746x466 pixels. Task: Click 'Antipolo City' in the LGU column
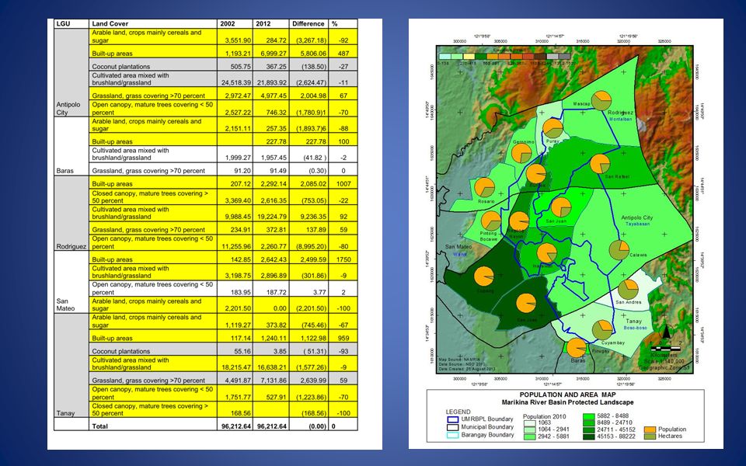click(x=68, y=109)
